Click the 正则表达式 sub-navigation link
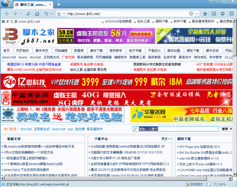The image size is (237, 187). 51,57
